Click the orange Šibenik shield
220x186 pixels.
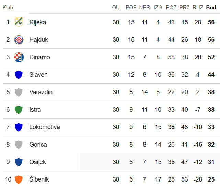coord(19,179)
